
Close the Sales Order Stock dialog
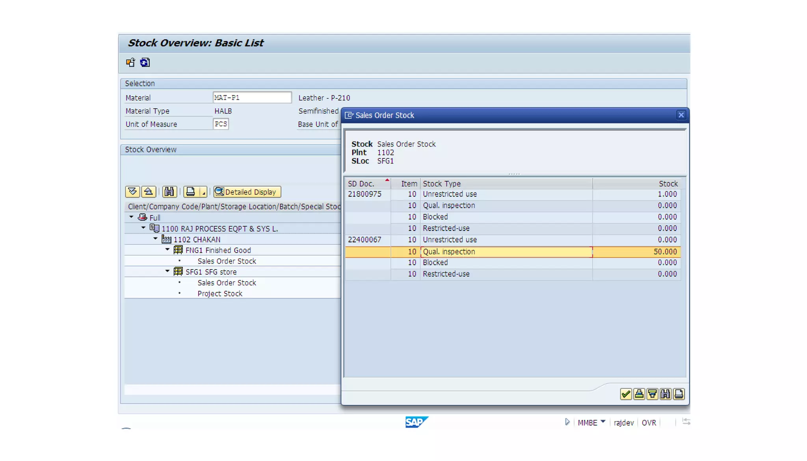tap(681, 115)
